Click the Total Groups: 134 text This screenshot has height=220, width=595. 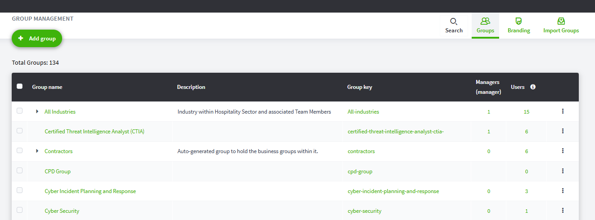(x=35, y=63)
